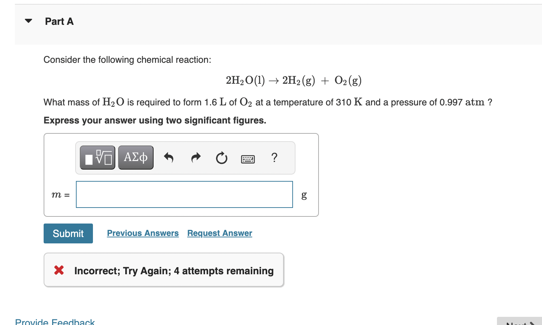Image resolution: width=542 pixels, height=325 pixels.
Task: Click Request Answer
Action: tap(219, 233)
